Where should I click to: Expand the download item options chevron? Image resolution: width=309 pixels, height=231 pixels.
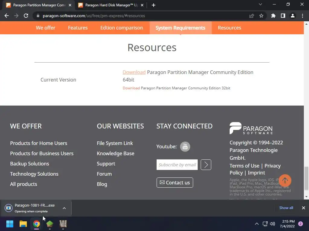64,208
